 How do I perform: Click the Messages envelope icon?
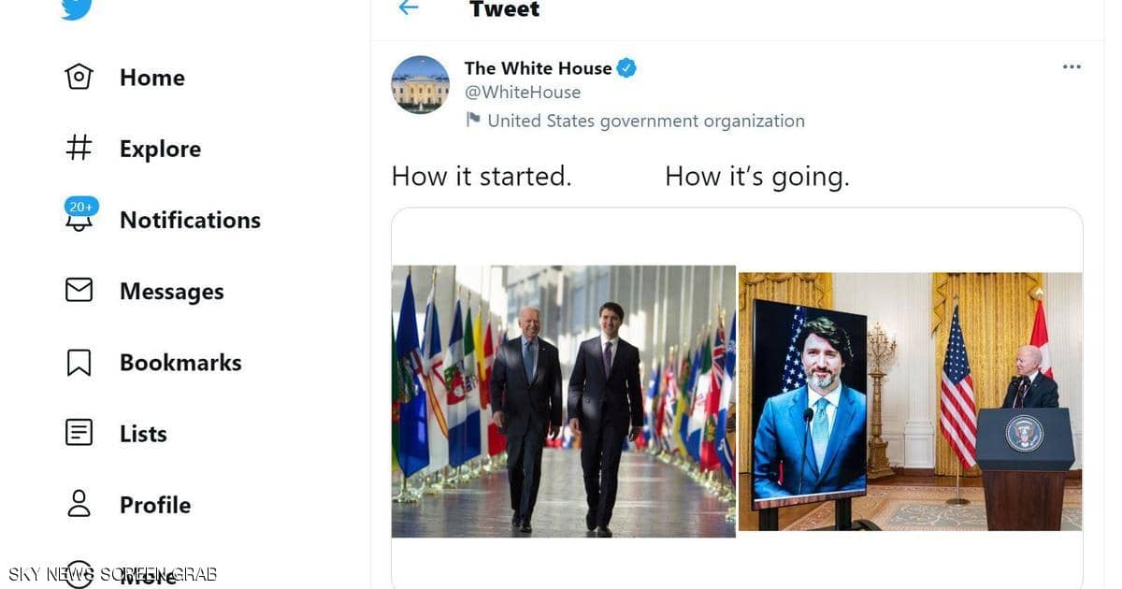pyautogui.click(x=79, y=291)
